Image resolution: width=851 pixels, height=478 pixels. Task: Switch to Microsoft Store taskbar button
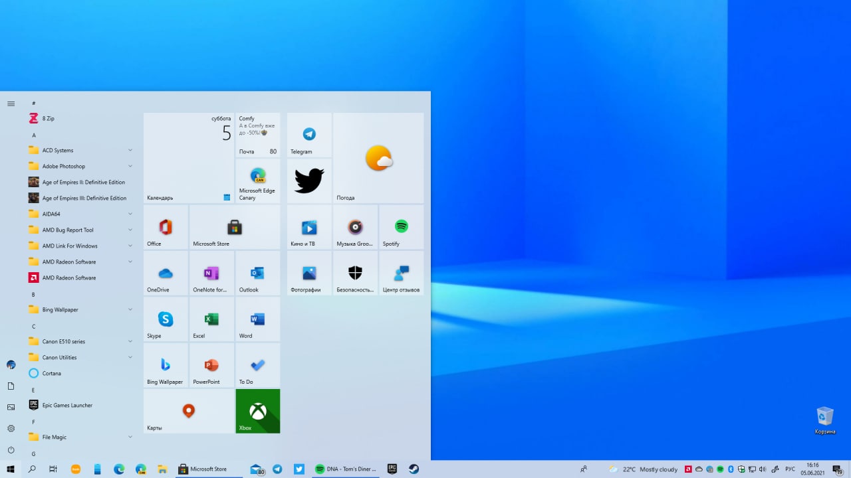[x=208, y=469]
